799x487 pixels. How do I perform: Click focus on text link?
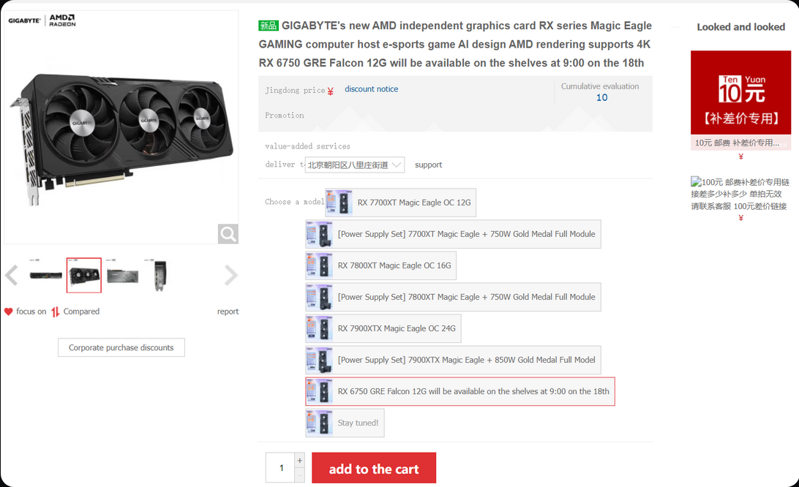pyautogui.click(x=31, y=312)
